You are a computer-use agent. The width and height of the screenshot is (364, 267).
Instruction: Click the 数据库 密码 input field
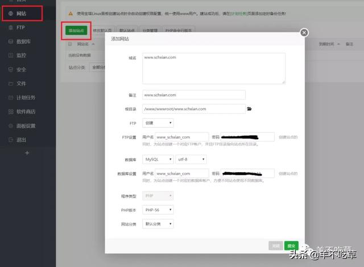(x=247, y=173)
